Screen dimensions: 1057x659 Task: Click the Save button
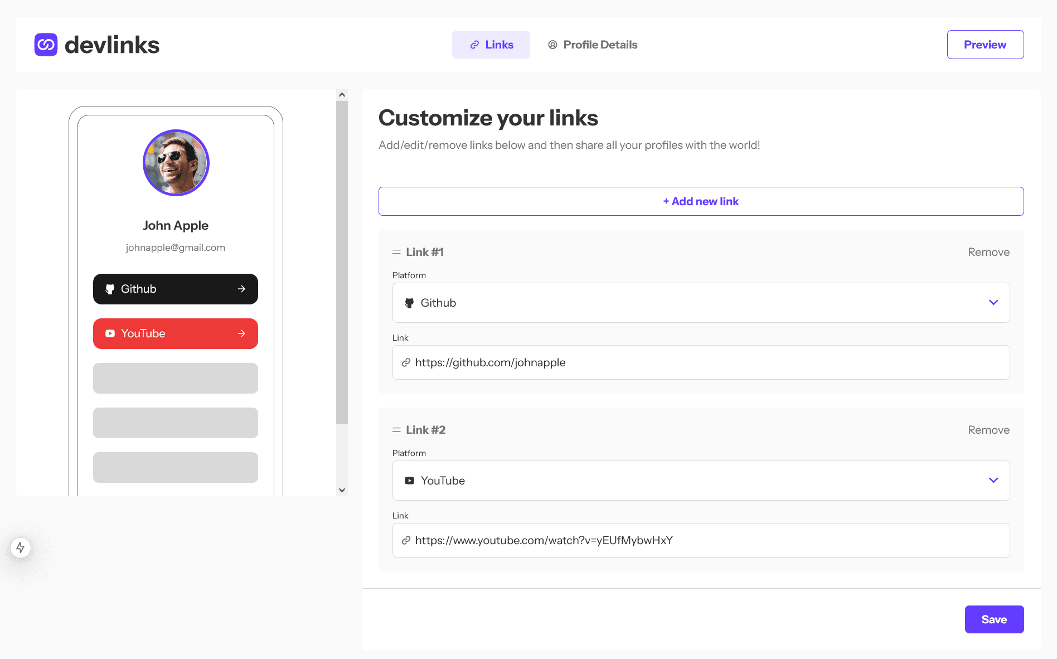click(x=994, y=619)
